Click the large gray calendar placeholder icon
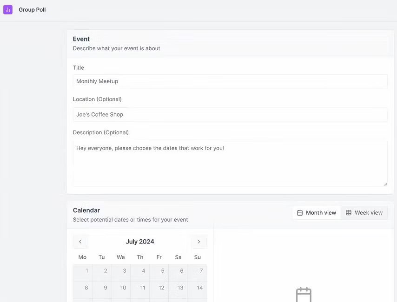The image size is (397, 302). (x=303, y=296)
